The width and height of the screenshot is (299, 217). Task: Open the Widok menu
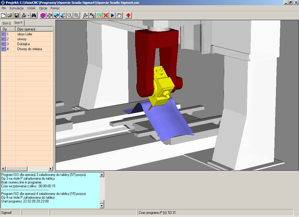click(x=31, y=8)
